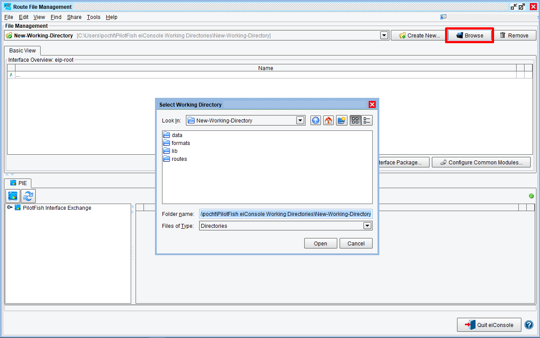Select the routes folder
The height and width of the screenshot is (338, 540).
pyautogui.click(x=175, y=159)
